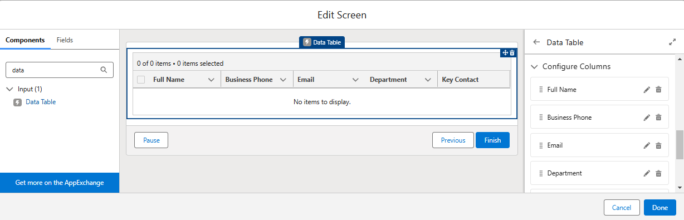Grab the drag handle of Department column
Screen dimensions: 684x220
coord(541,173)
